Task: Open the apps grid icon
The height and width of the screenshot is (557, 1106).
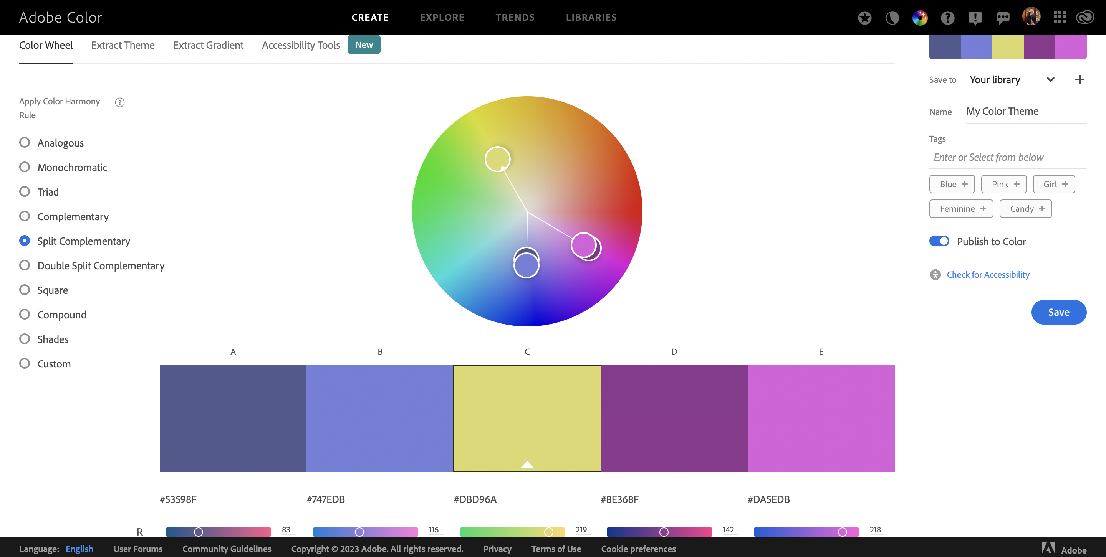Action: click(x=1060, y=18)
